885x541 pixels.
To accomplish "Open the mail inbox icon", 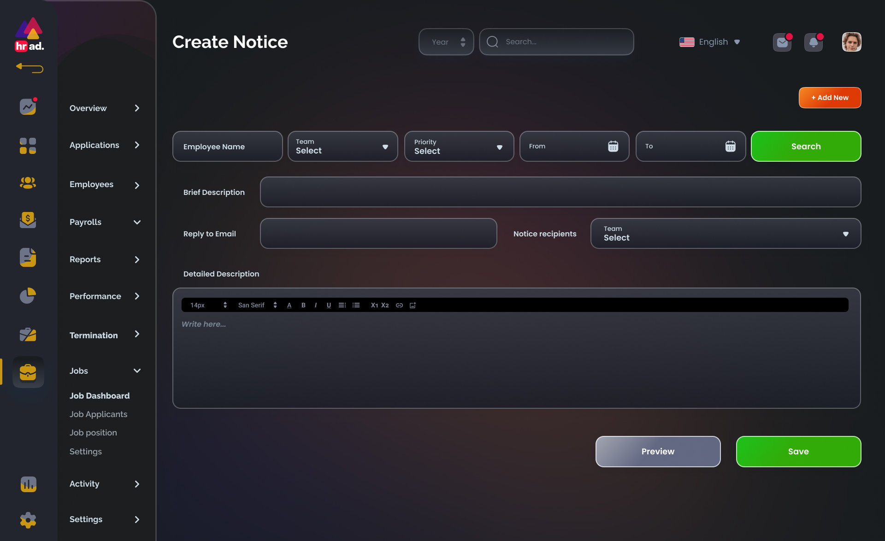I will tap(782, 42).
